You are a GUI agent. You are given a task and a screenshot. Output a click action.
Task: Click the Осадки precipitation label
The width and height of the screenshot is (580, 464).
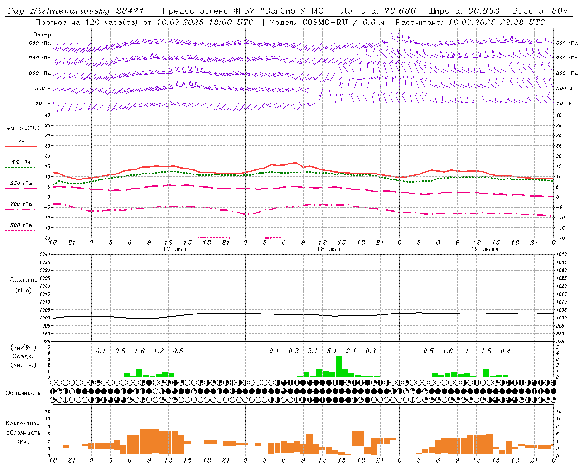coord(23,356)
